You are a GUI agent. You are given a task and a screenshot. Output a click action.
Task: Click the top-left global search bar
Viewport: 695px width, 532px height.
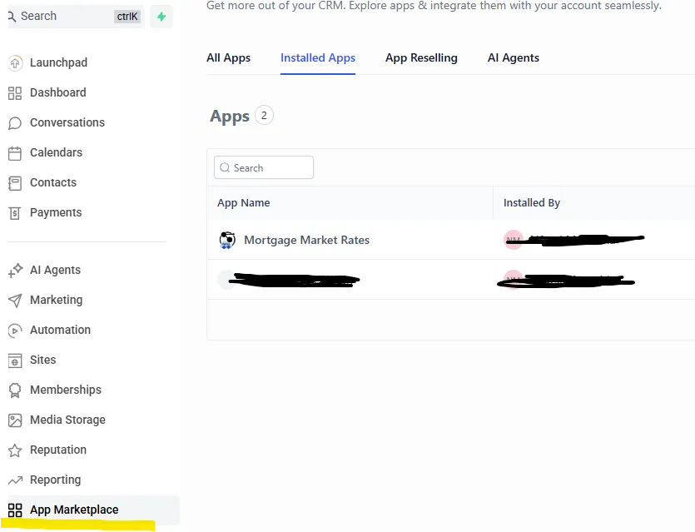pyautogui.click(x=75, y=16)
